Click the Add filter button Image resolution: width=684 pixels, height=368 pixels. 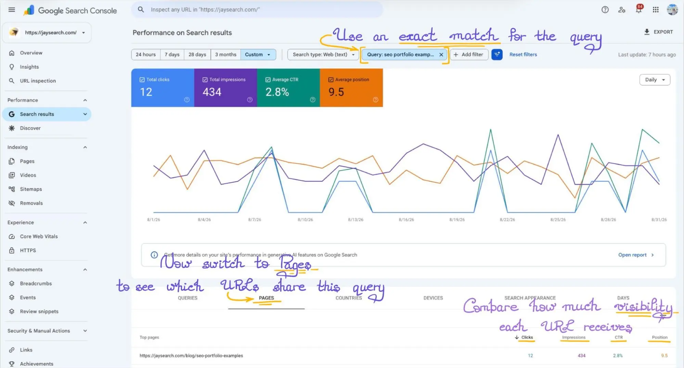click(469, 54)
